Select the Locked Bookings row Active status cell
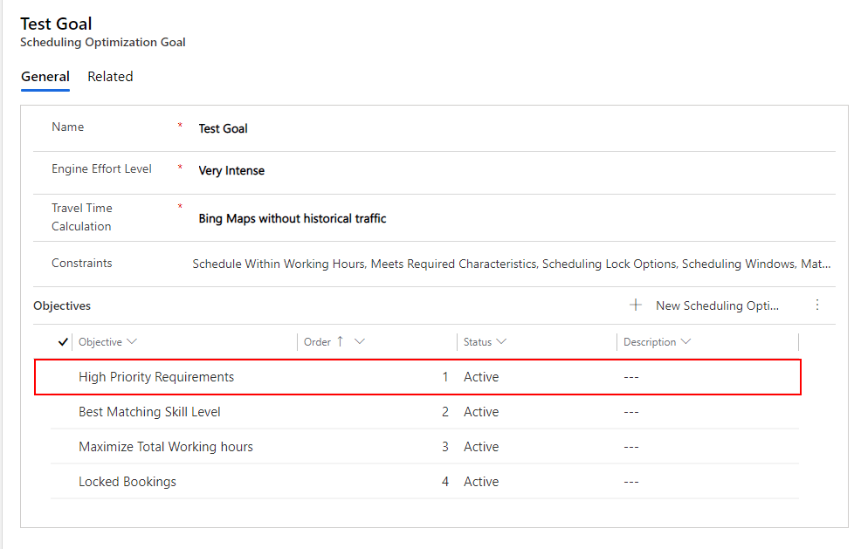Screen dimensions: 861x549 481,482
